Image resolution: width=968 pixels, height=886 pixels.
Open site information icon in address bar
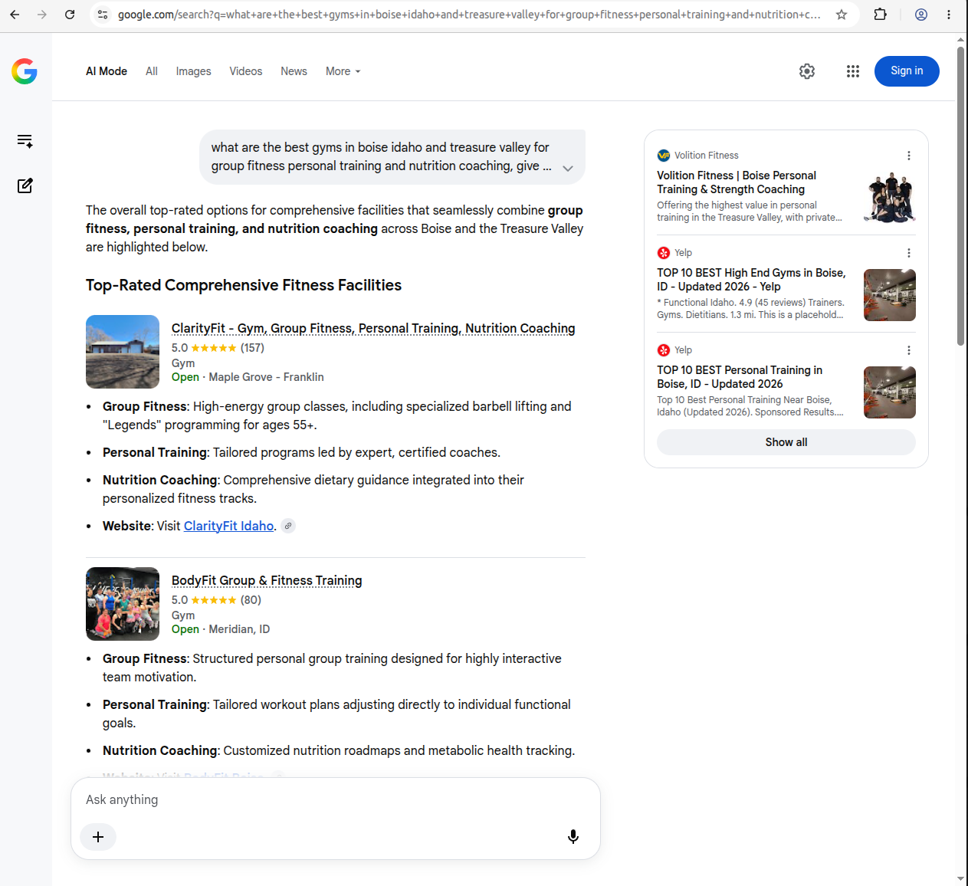click(103, 15)
